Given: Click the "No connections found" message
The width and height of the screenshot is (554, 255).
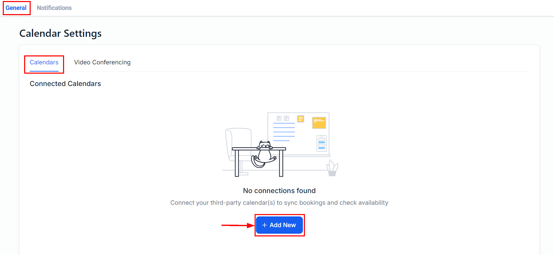Looking at the screenshot, I should [279, 191].
